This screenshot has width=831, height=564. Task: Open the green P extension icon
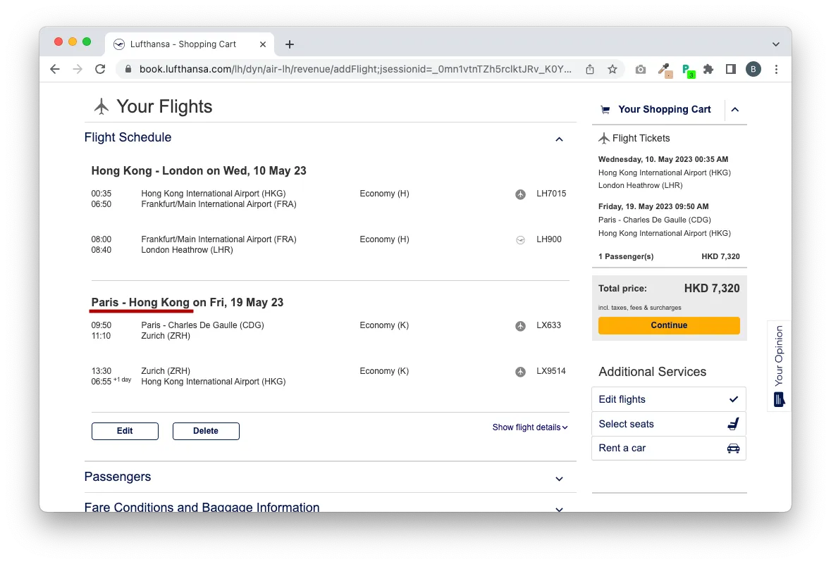point(688,70)
